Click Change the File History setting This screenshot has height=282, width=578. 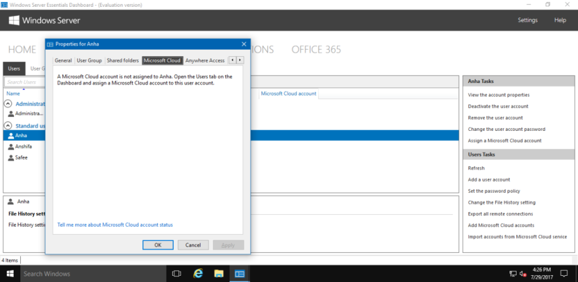pos(502,202)
